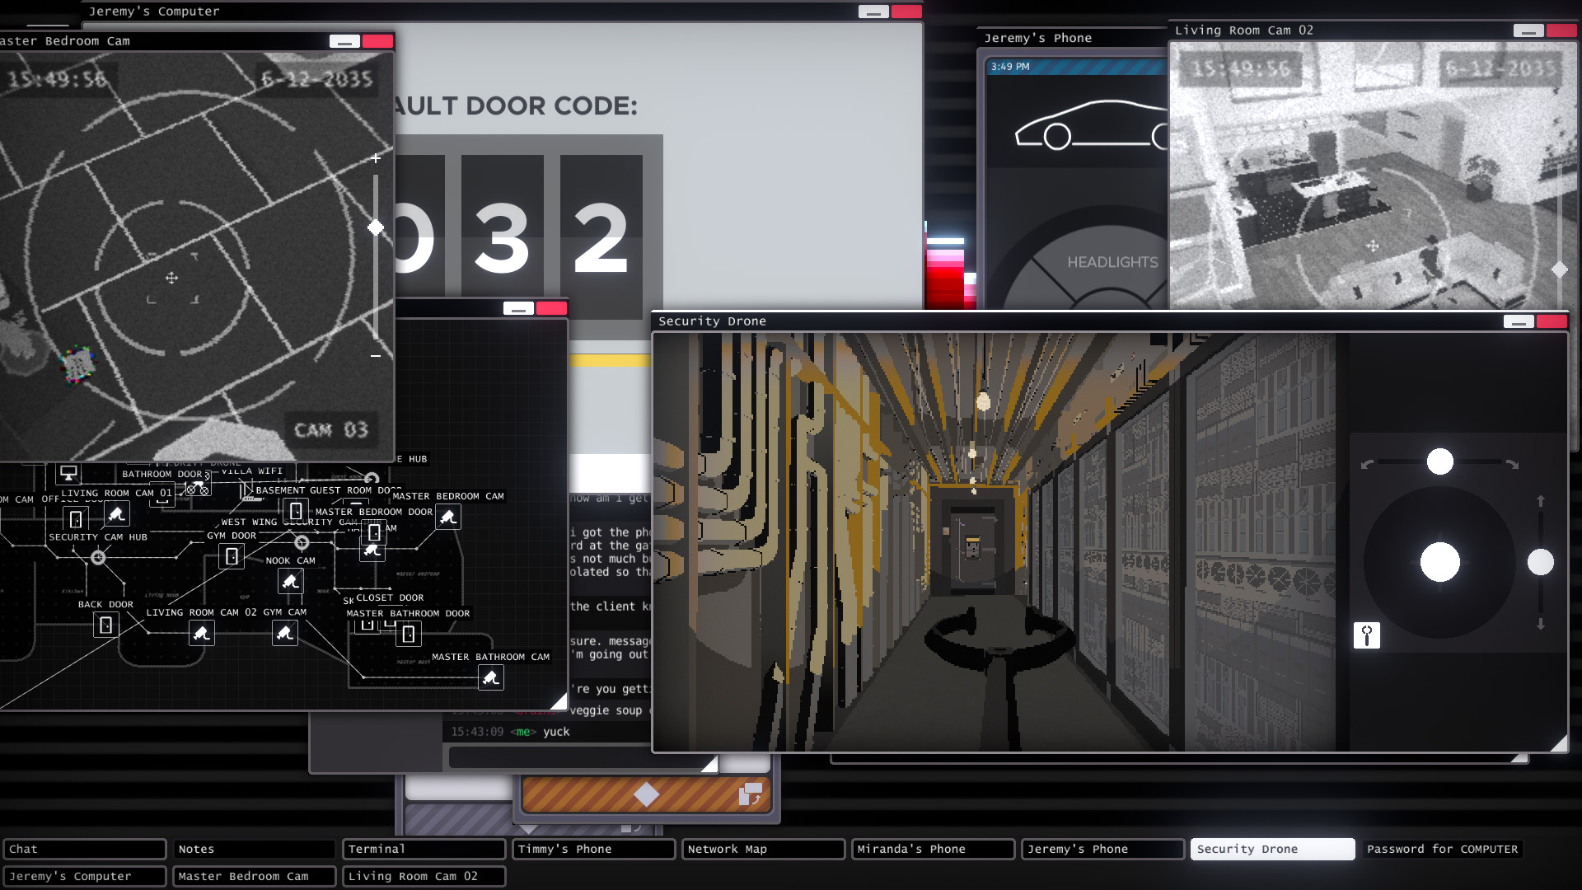Open Miranda's Phone from the taskbar

pos(933,849)
